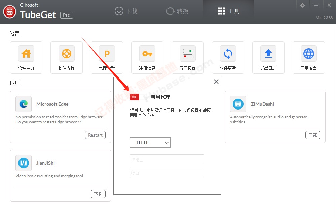Open settings via title bar gear icon

pyautogui.click(x=302, y=5)
